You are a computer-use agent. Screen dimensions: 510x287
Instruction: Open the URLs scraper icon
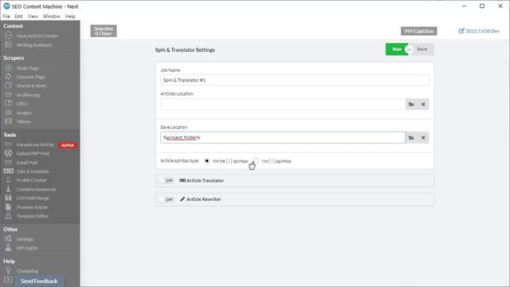pos(8,103)
